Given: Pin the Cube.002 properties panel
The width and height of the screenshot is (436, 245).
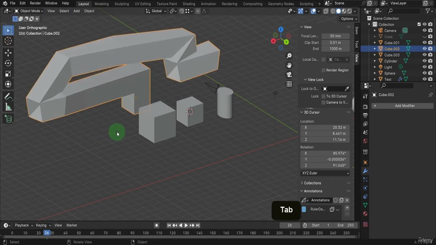Looking at the screenshot, I should click(431, 95).
